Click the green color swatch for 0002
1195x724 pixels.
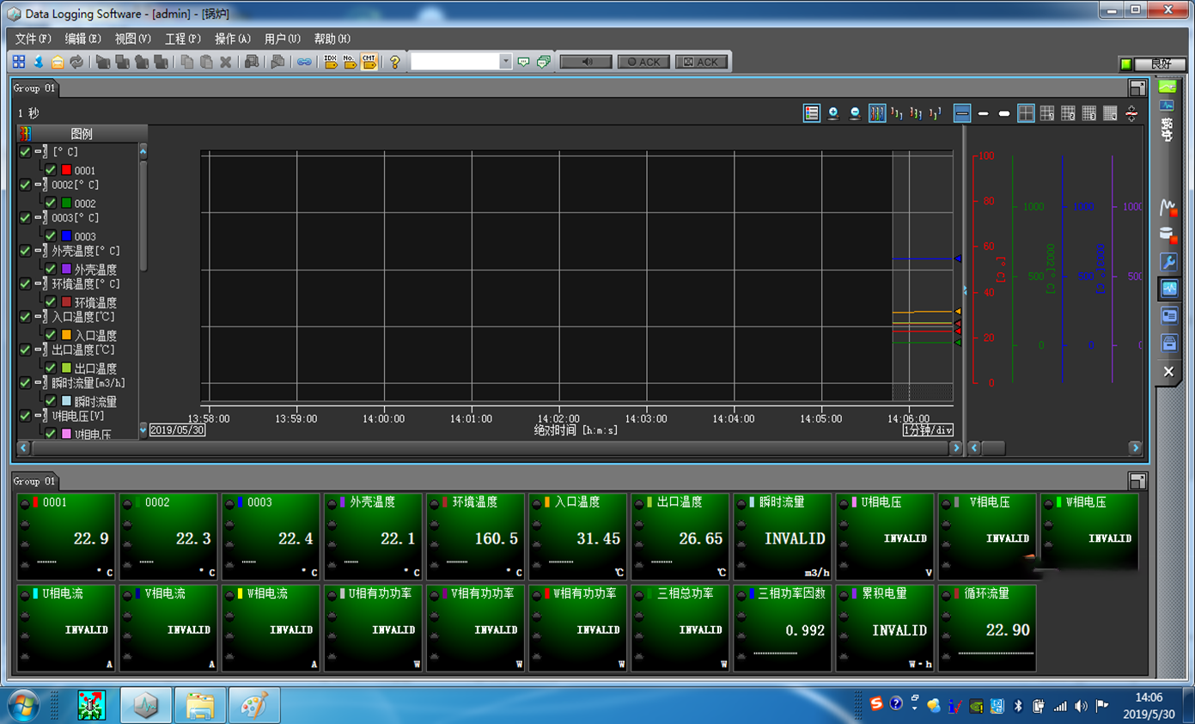66,204
